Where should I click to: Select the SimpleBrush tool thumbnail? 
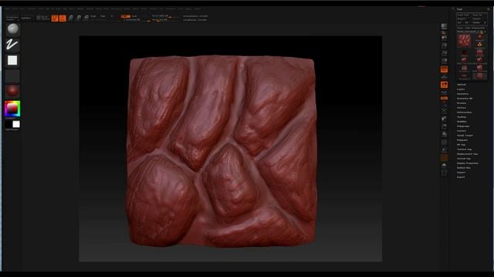(x=479, y=45)
